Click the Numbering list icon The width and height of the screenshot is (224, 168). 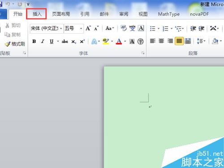point(165,28)
